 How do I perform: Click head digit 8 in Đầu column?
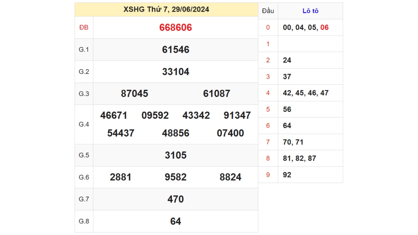pos(268,158)
